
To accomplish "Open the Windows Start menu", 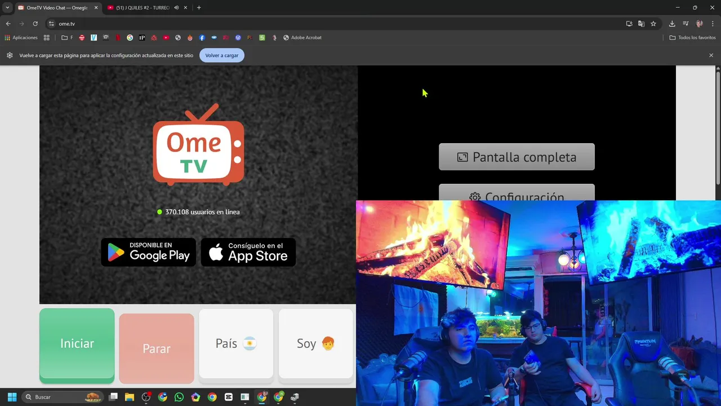I will click(12, 397).
